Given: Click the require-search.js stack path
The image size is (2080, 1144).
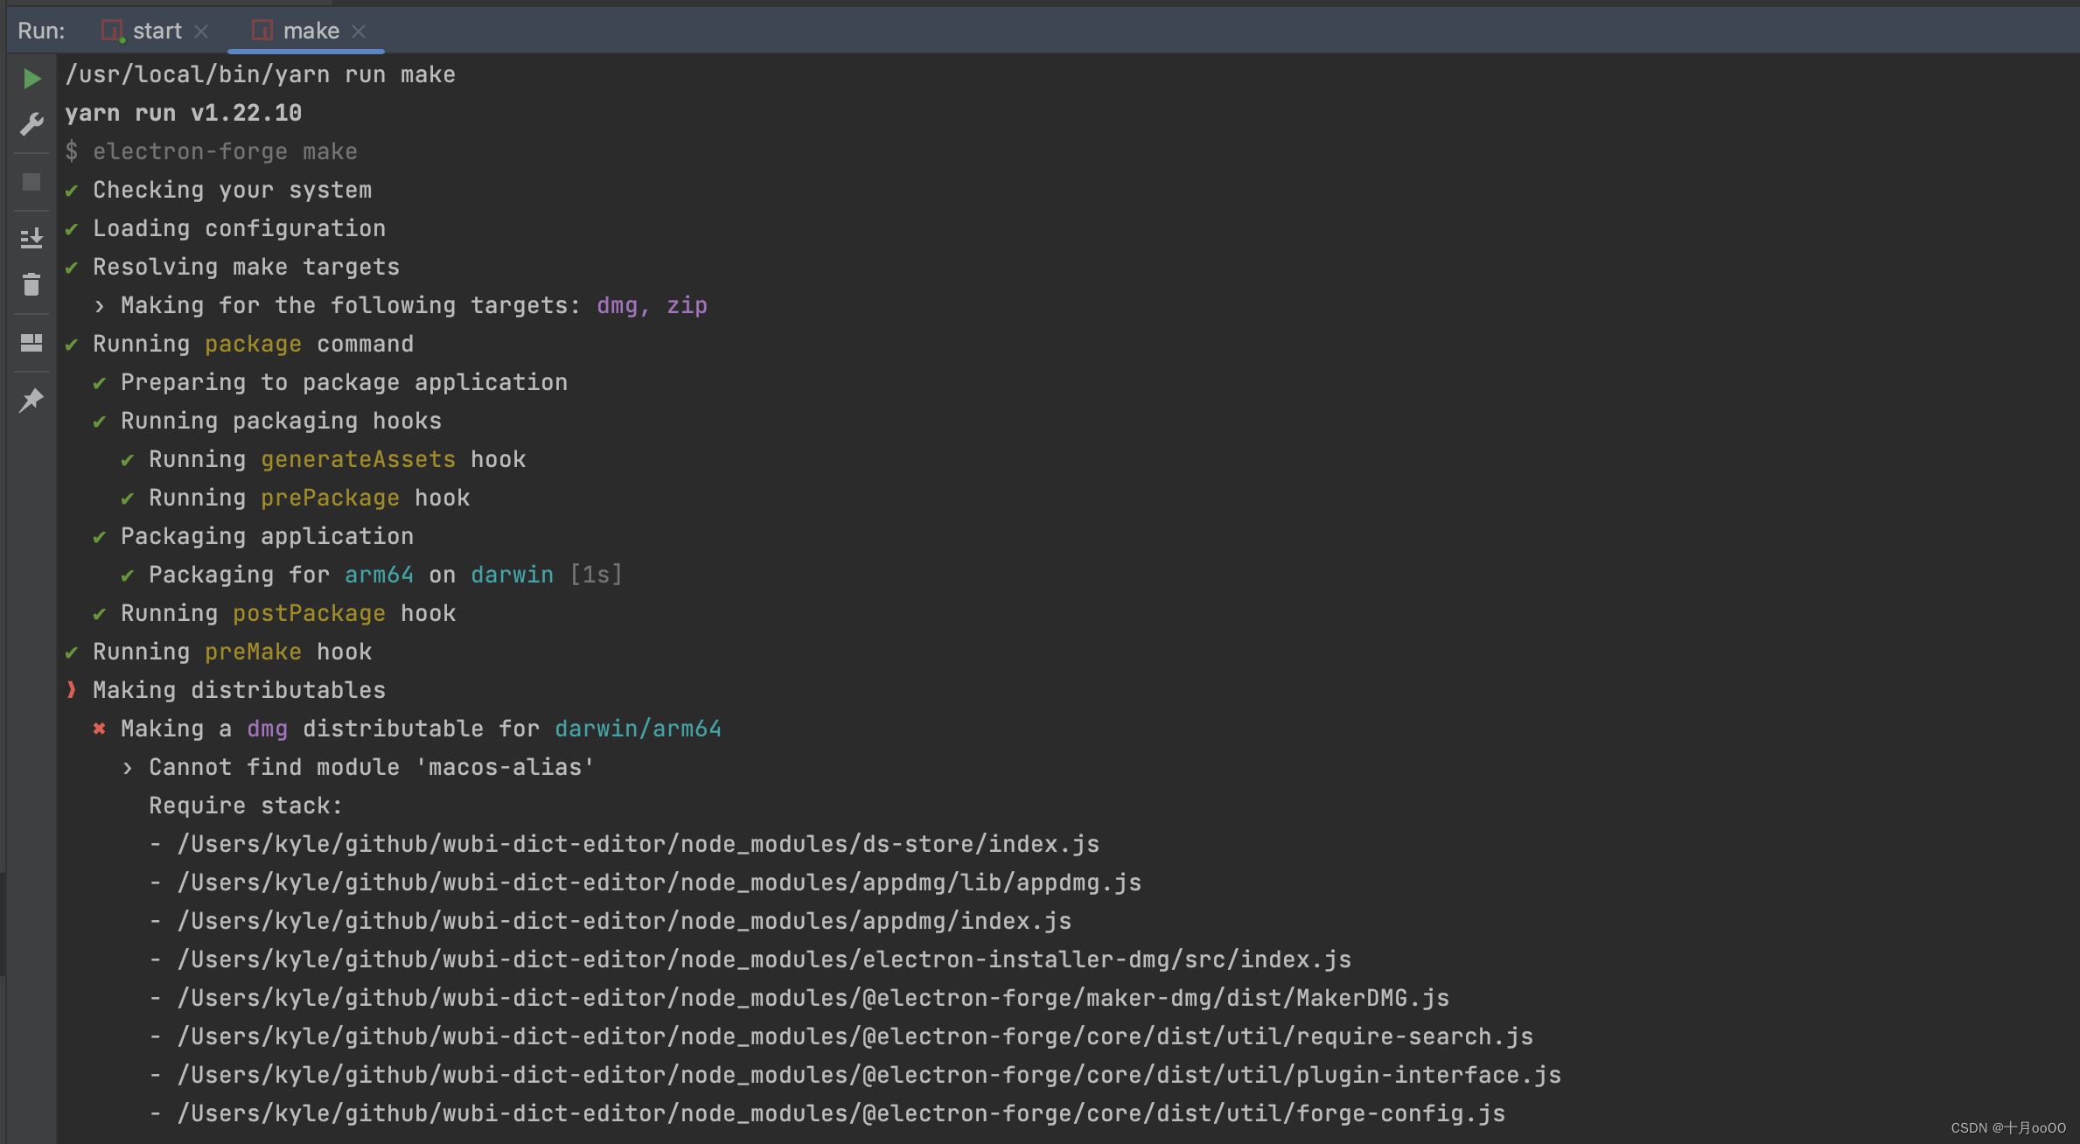Looking at the screenshot, I should [x=855, y=1036].
